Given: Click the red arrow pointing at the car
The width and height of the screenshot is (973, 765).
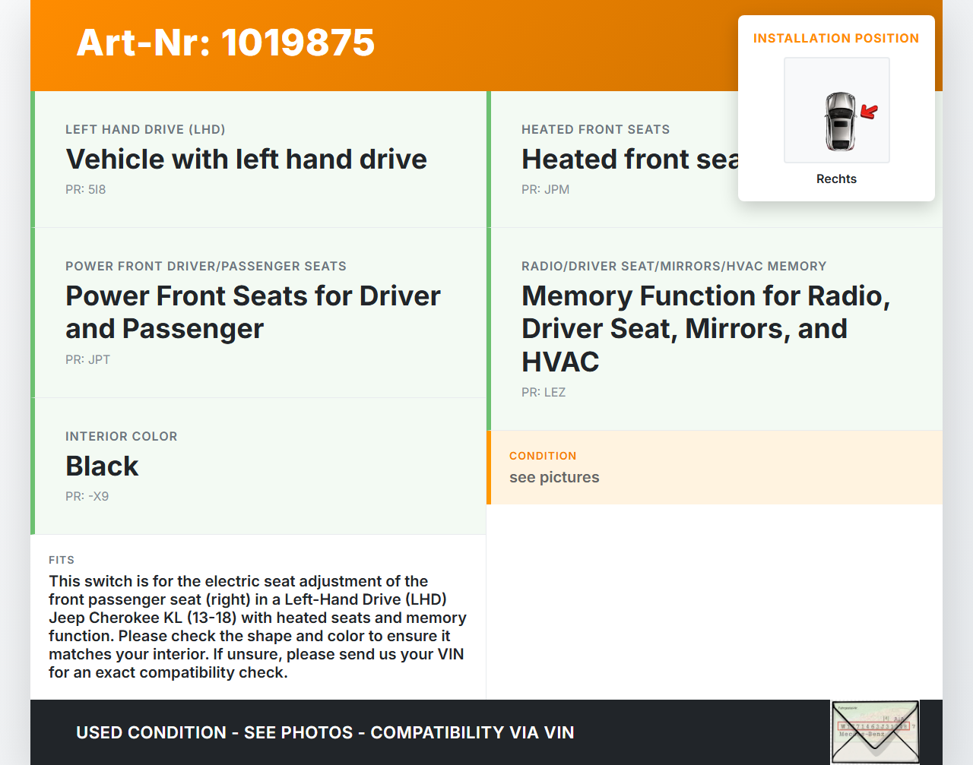Looking at the screenshot, I should coord(868,112).
